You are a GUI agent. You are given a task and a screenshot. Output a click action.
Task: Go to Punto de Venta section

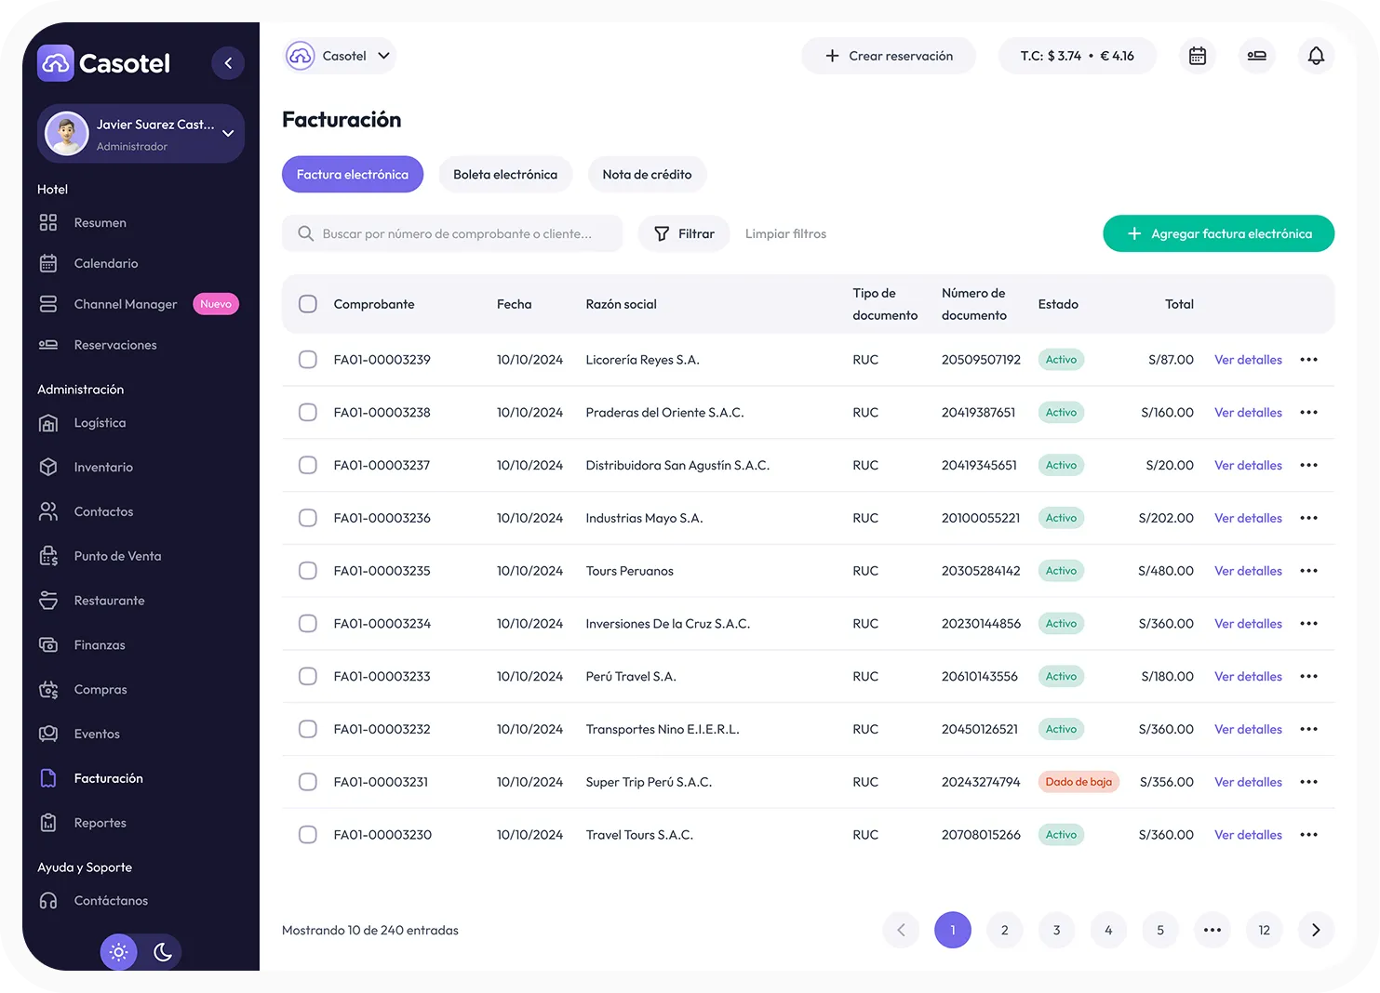click(x=117, y=556)
